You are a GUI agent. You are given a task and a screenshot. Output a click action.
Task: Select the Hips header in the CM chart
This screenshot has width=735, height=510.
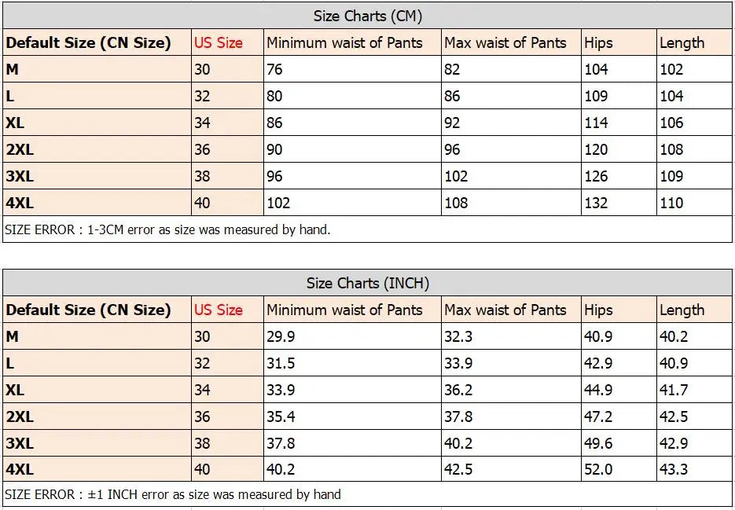coord(598,42)
